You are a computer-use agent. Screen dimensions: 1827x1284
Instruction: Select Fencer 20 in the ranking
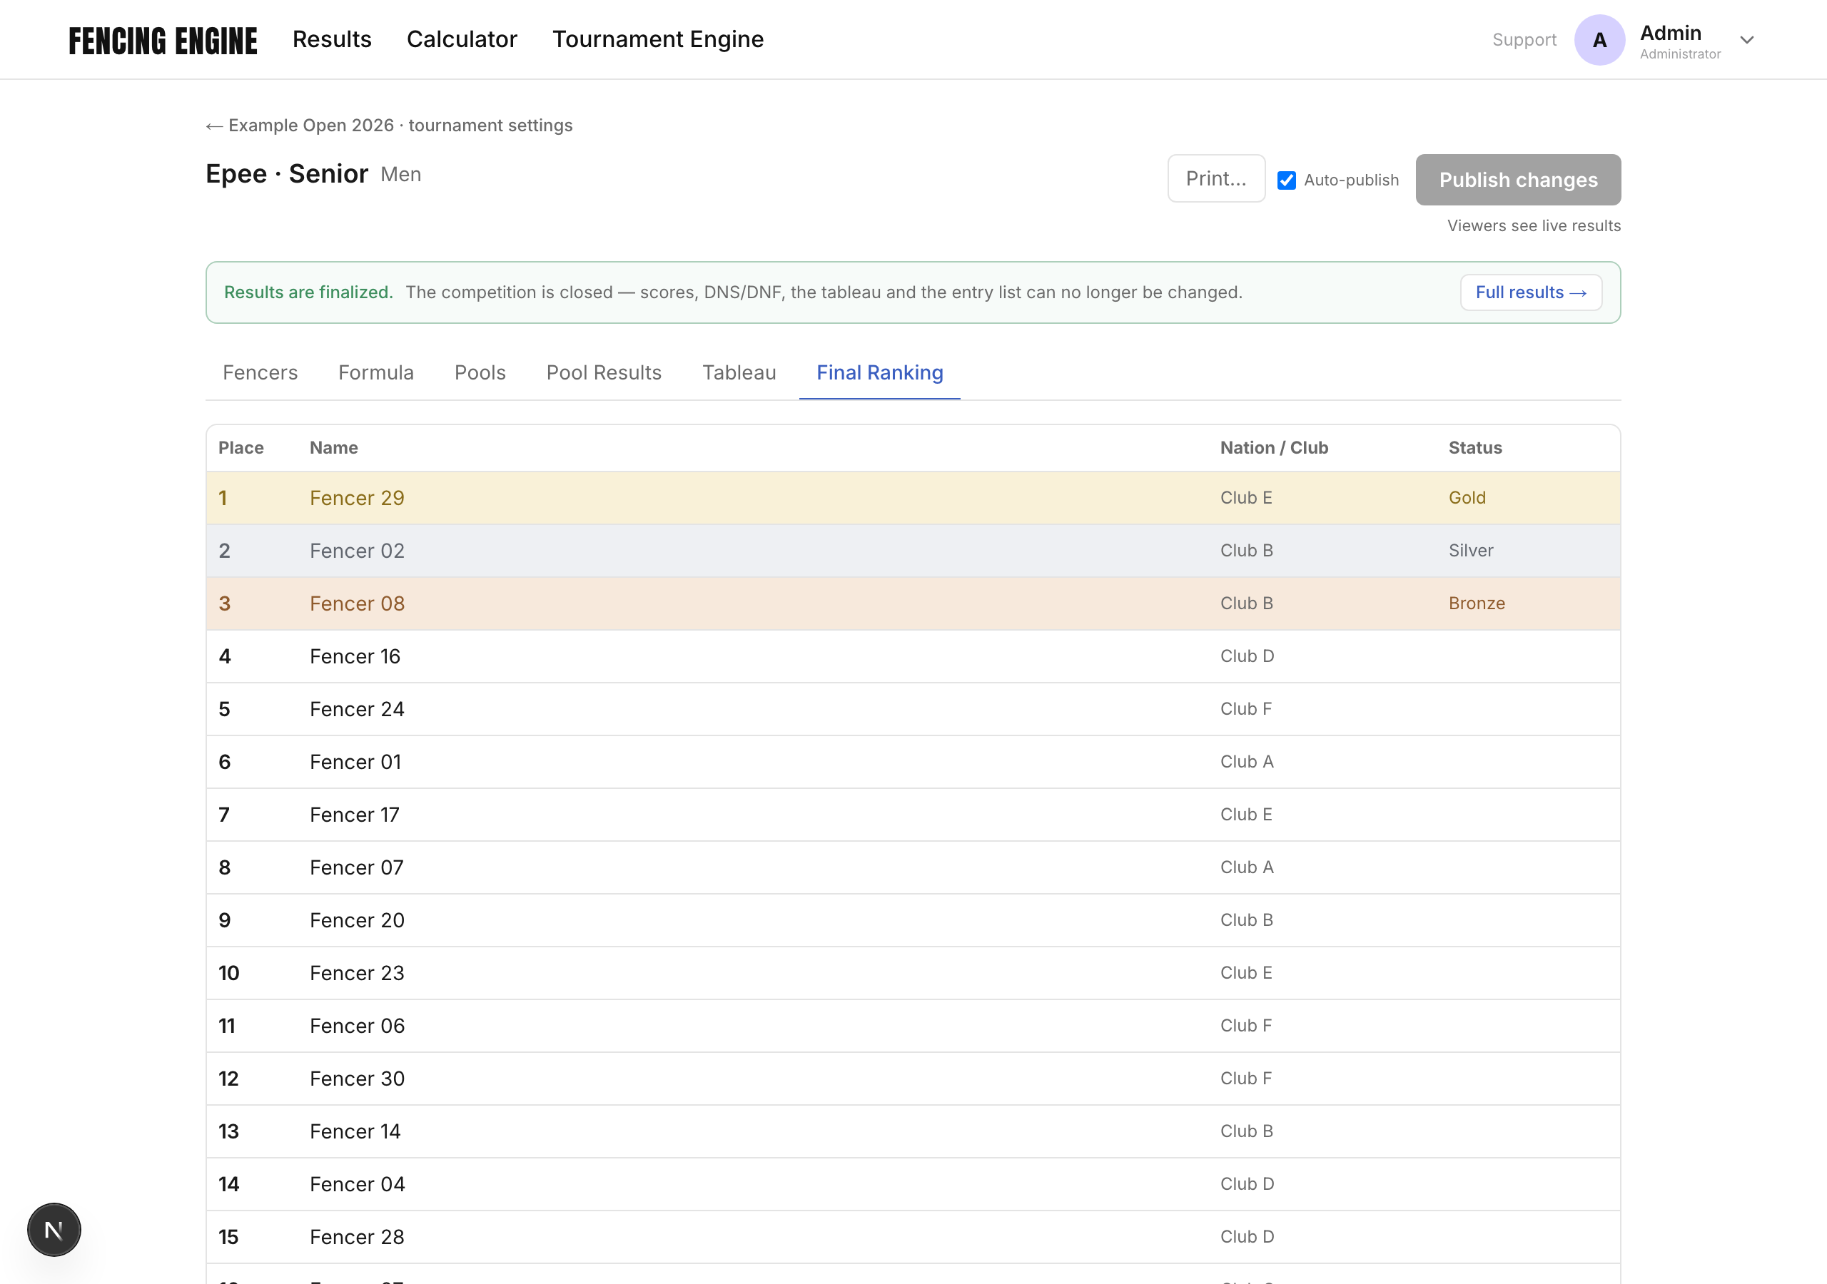(358, 920)
